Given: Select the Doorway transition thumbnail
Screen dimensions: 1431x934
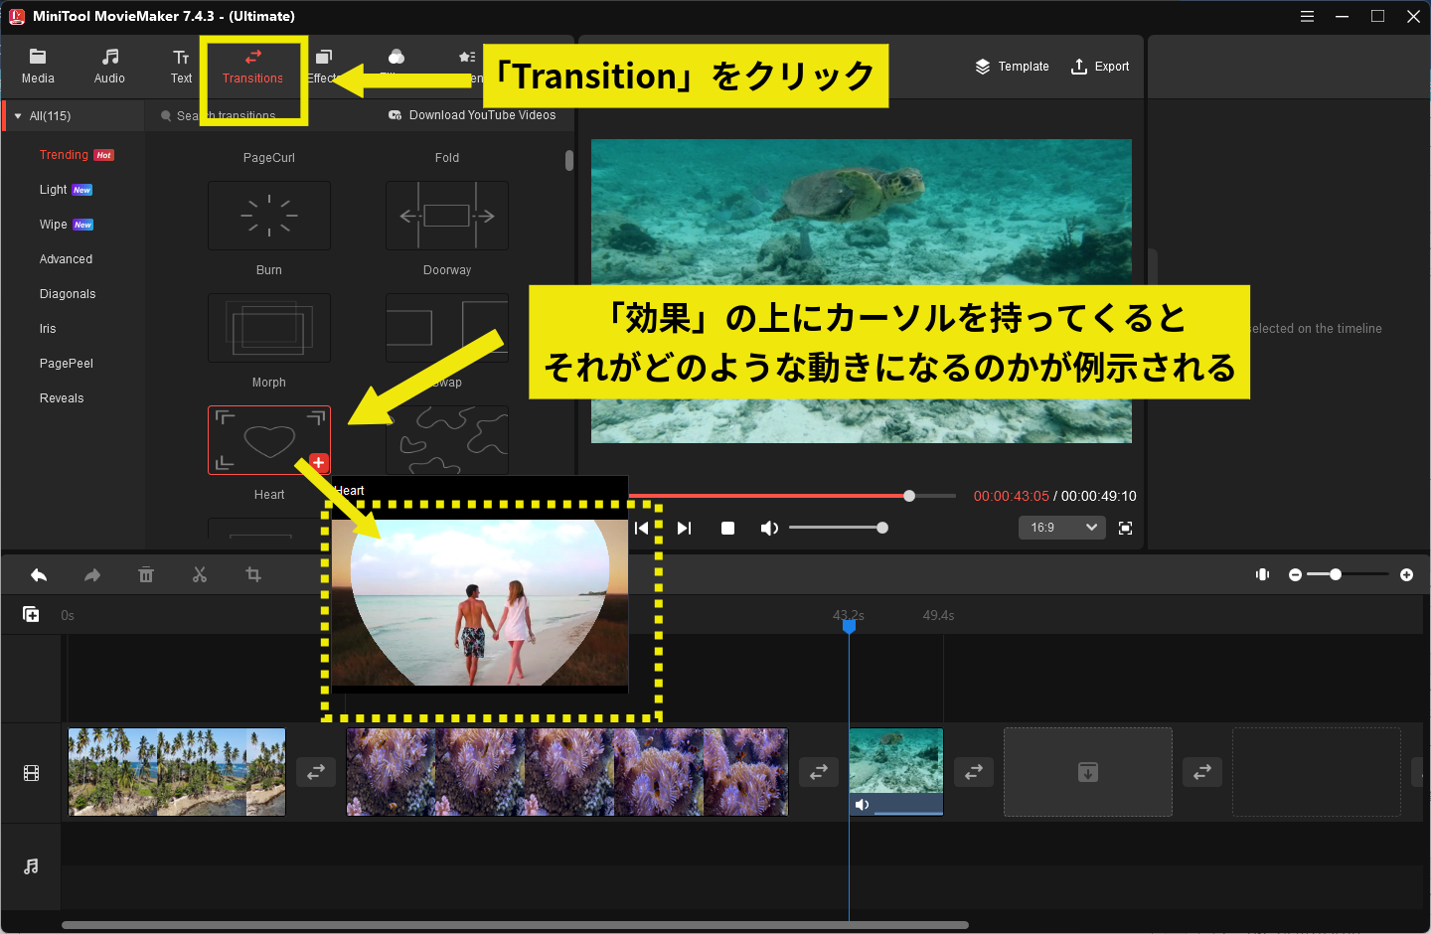Looking at the screenshot, I should click(x=447, y=216).
